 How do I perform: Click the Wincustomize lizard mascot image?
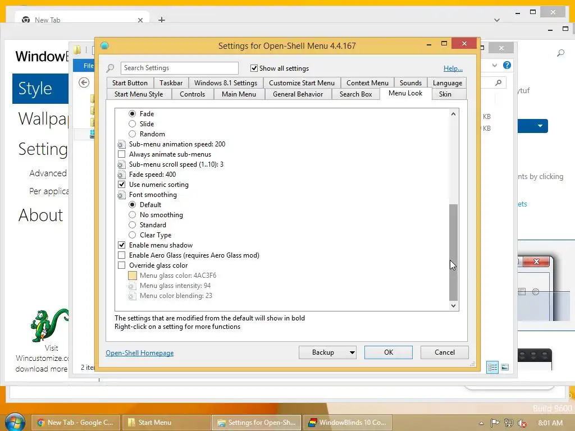[49, 325]
